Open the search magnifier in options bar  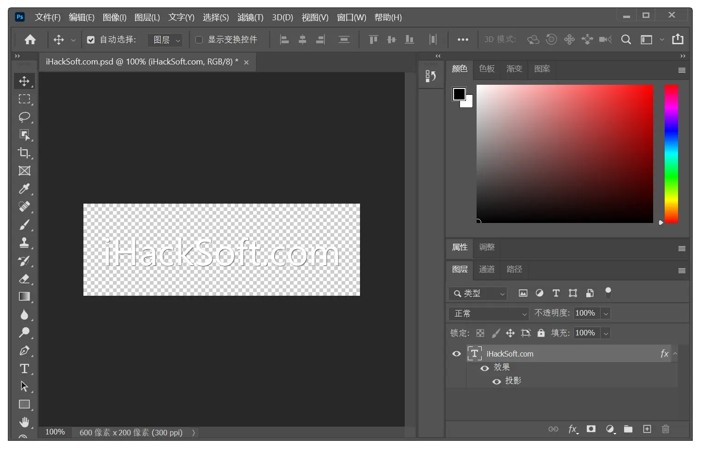[x=626, y=40]
